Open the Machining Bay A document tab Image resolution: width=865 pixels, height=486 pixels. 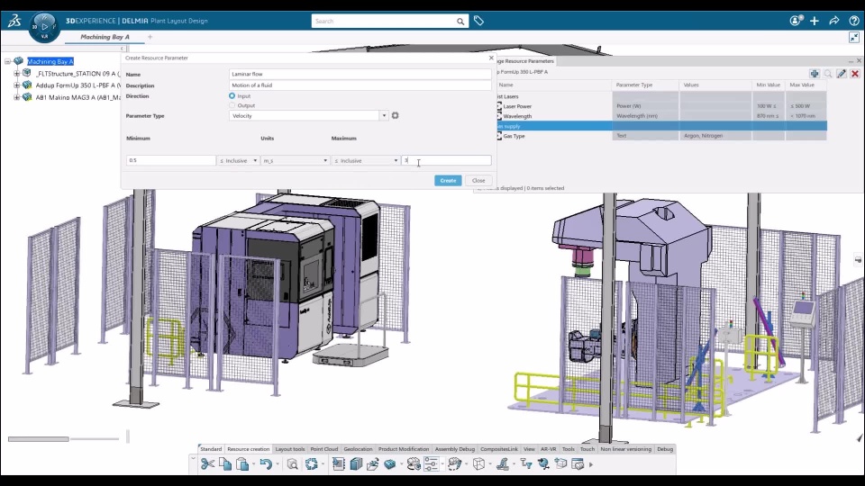tap(105, 37)
